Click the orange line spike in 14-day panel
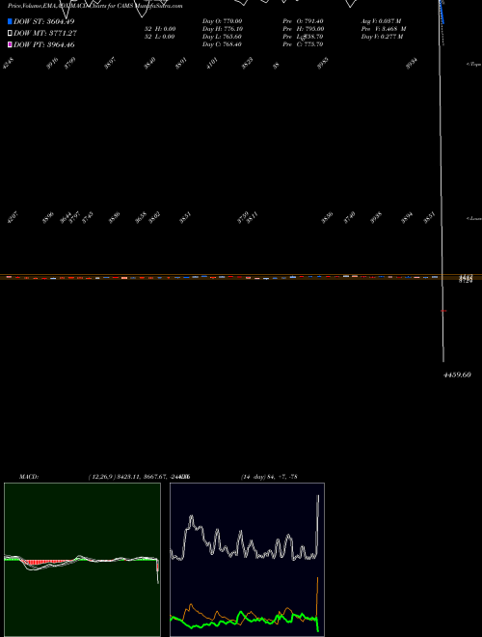Image resolution: width=482 pixels, height=637 pixels. (x=317, y=595)
